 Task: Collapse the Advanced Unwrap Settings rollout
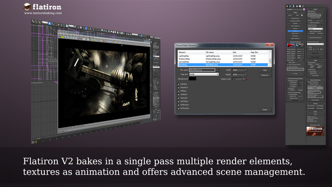(295, 78)
